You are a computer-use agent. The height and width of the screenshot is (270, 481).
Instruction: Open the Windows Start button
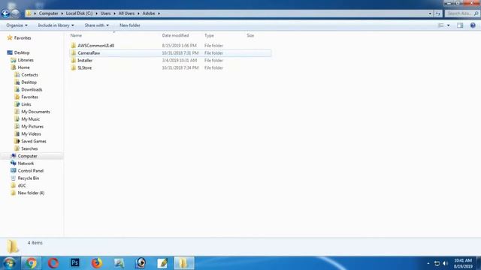coord(9,263)
